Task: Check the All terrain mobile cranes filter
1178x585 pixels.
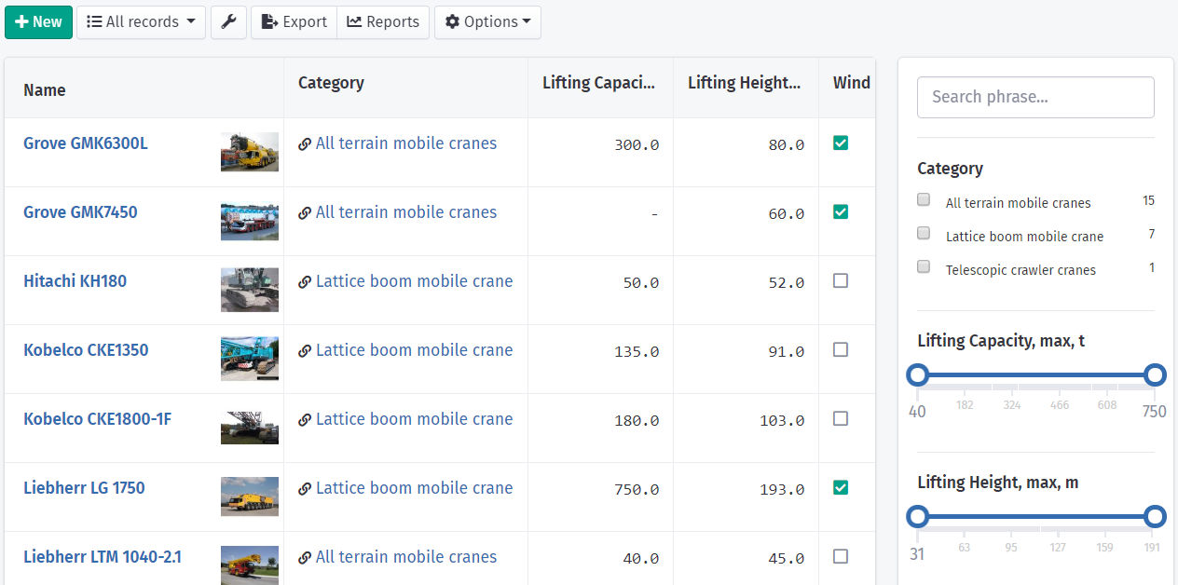Action: [x=924, y=199]
